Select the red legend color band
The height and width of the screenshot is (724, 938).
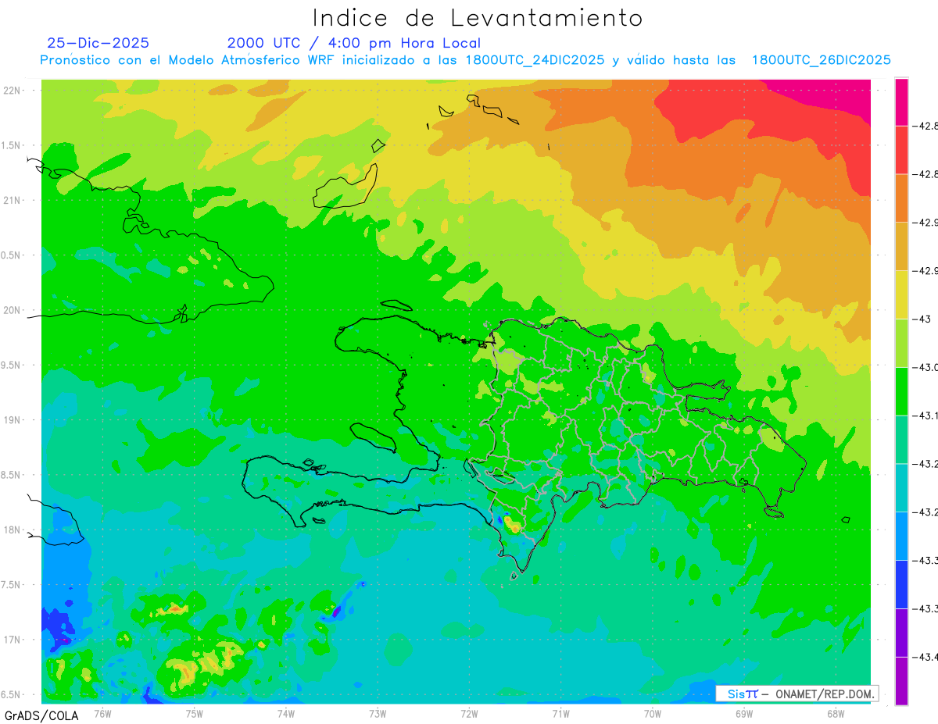(x=901, y=150)
